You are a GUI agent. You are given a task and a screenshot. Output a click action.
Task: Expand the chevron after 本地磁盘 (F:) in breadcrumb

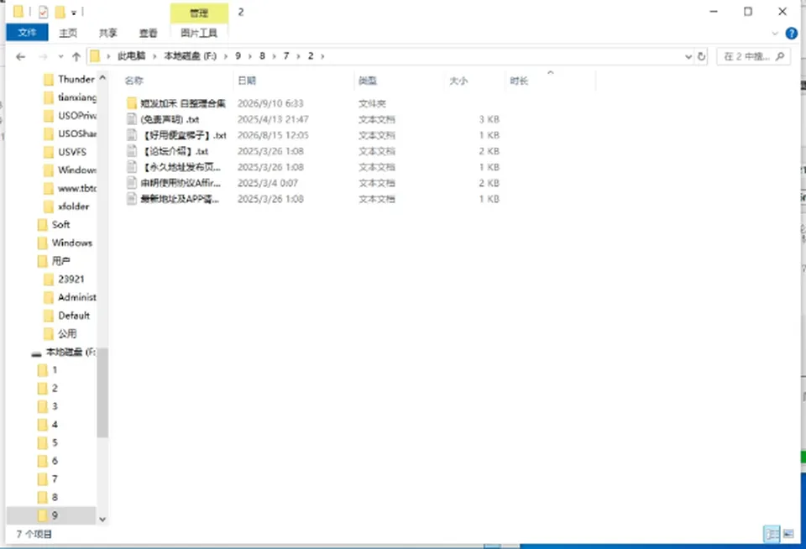pyautogui.click(x=226, y=56)
